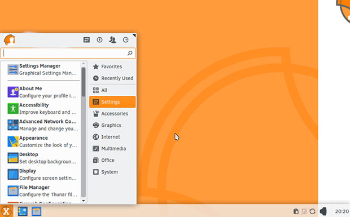Select the Graphics category
The width and height of the screenshot is (350, 217).
click(112, 125)
